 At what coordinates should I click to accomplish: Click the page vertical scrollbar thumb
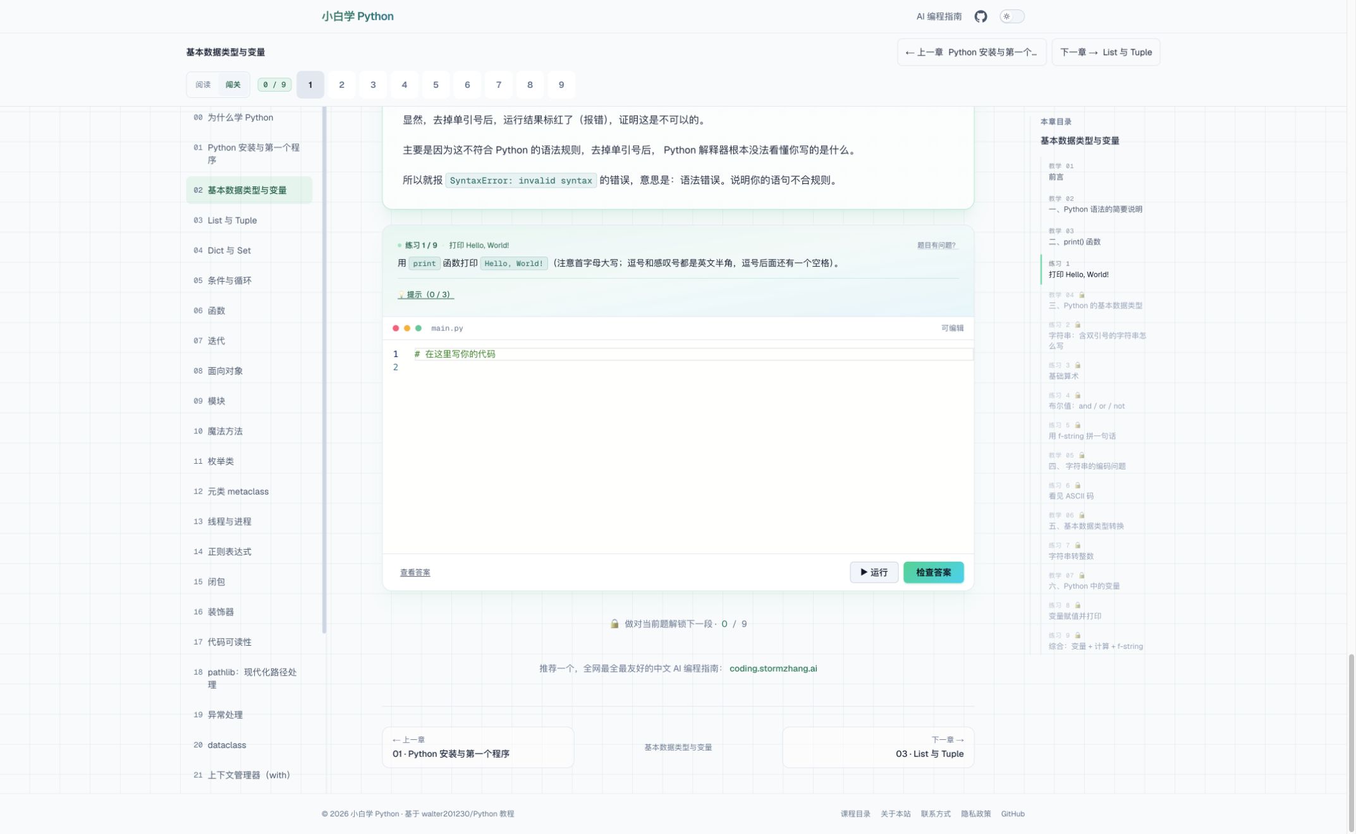[1352, 743]
